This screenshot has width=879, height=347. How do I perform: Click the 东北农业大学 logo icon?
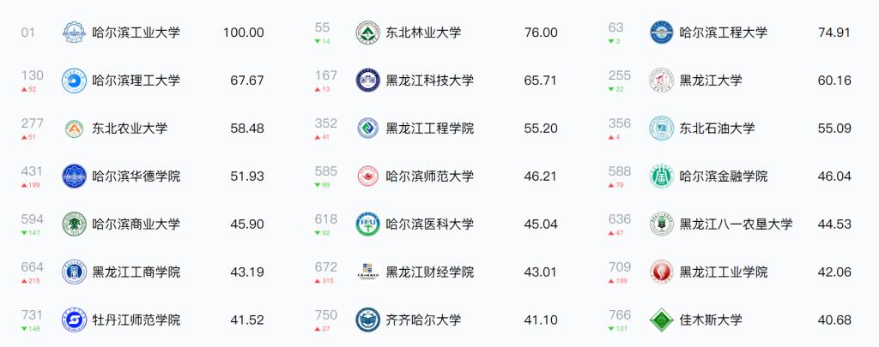coord(76,129)
